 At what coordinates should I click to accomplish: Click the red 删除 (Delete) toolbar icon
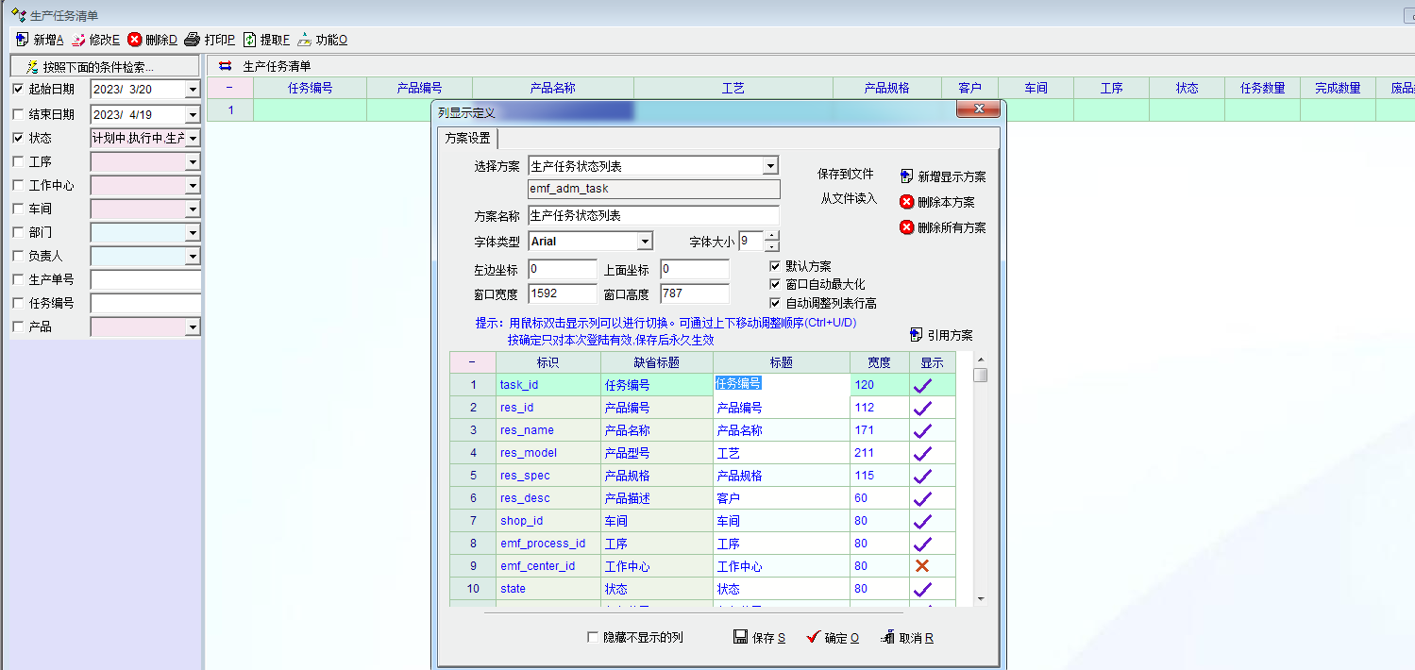(135, 40)
